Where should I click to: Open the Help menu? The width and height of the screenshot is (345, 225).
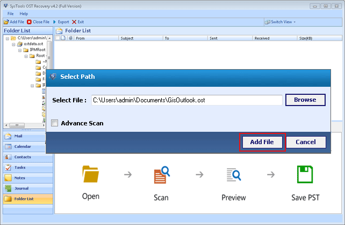(24, 13)
